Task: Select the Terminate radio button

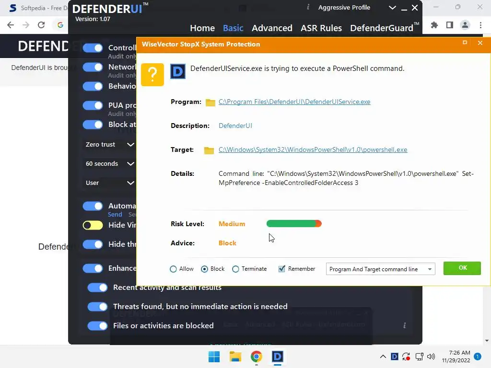Action: (235, 269)
